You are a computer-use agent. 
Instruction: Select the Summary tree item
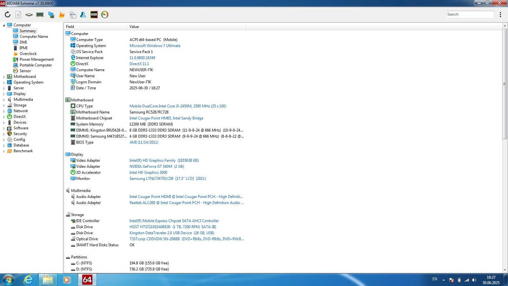coord(28,31)
